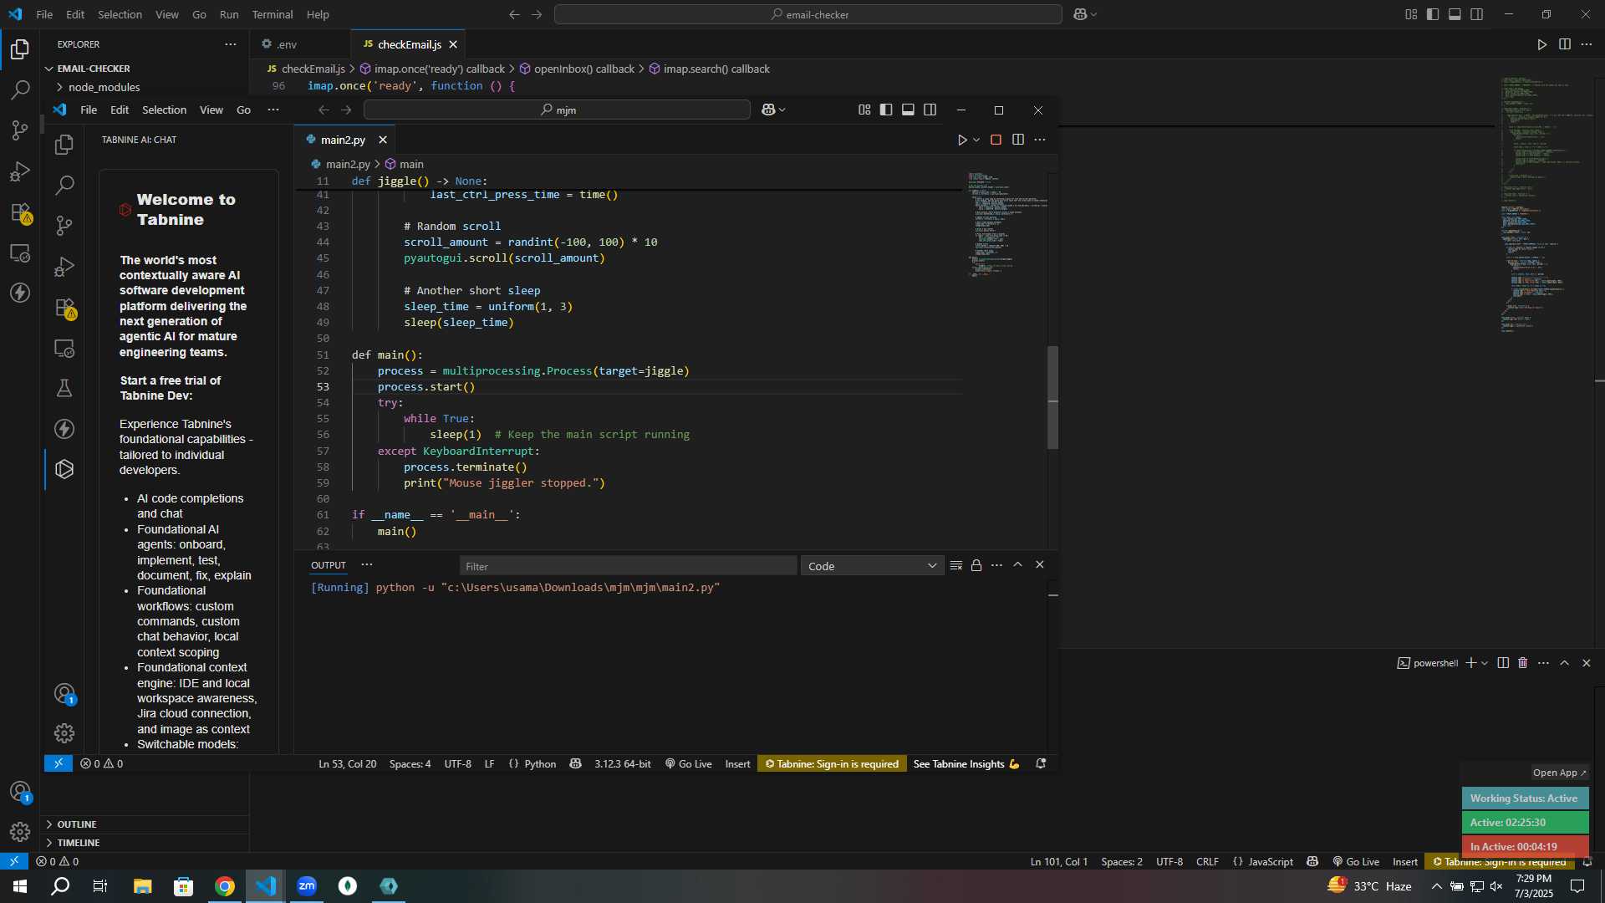
Task: Open Extensions view in email-checker activity bar
Action: click(20, 212)
